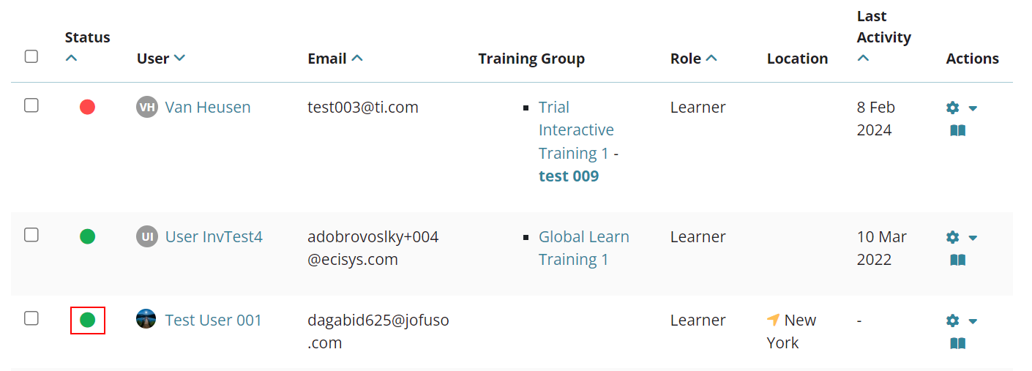Image resolution: width=1032 pixels, height=371 pixels.
Task: Open the User InvTest4 profile link
Action: pos(214,237)
